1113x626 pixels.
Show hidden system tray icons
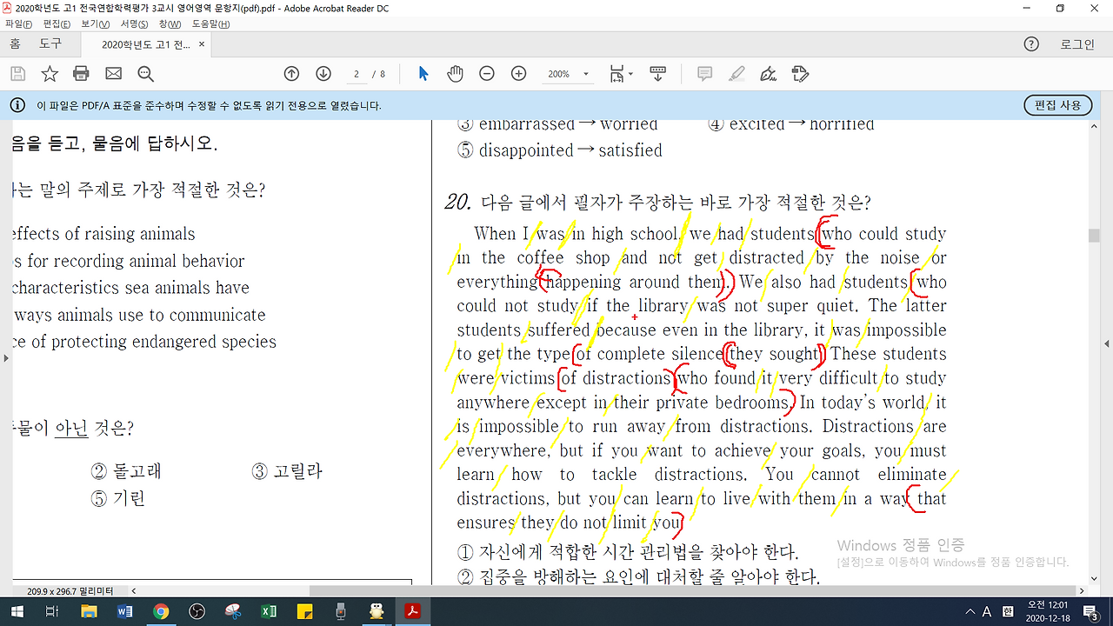970,611
